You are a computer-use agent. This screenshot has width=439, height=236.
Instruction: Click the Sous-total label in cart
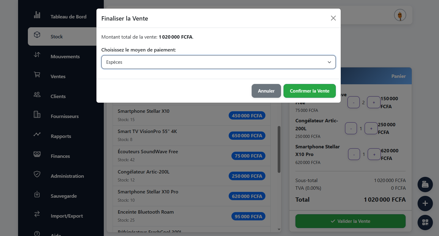click(x=306, y=180)
